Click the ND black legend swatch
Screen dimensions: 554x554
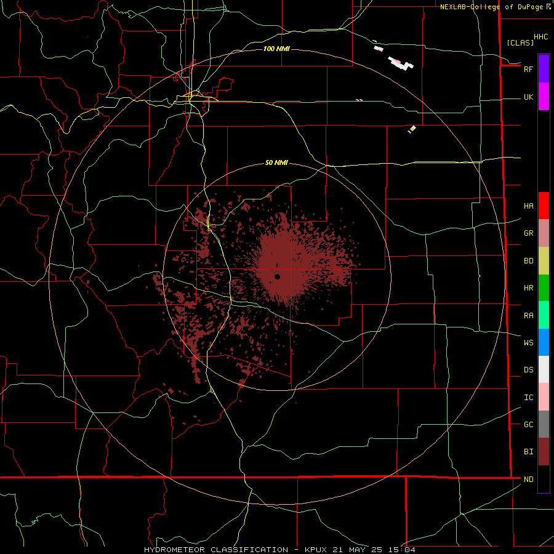click(544, 479)
